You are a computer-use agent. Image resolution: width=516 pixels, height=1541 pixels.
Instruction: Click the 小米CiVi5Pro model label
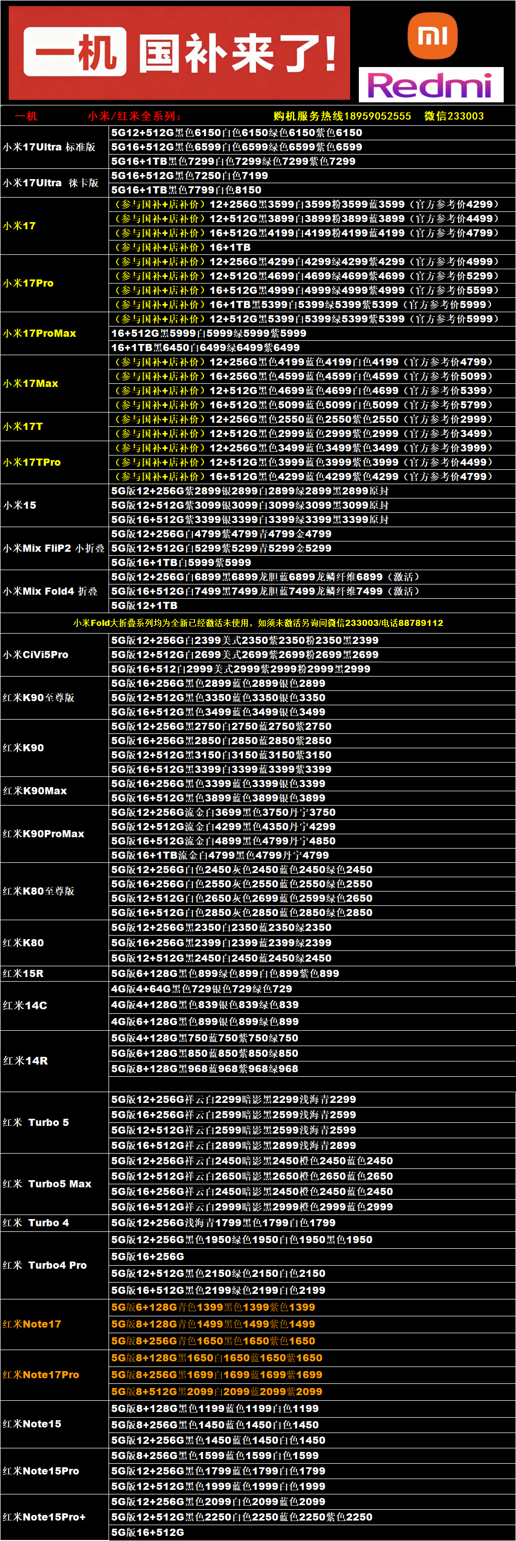(36, 656)
